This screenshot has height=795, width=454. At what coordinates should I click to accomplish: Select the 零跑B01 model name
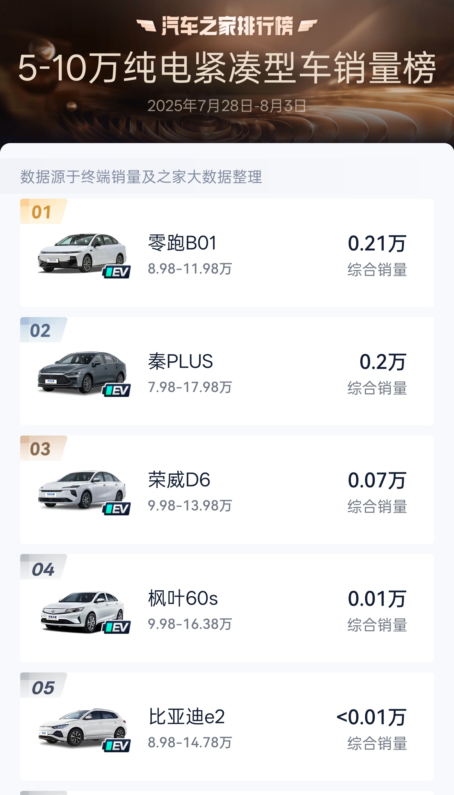(x=183, y=243)
